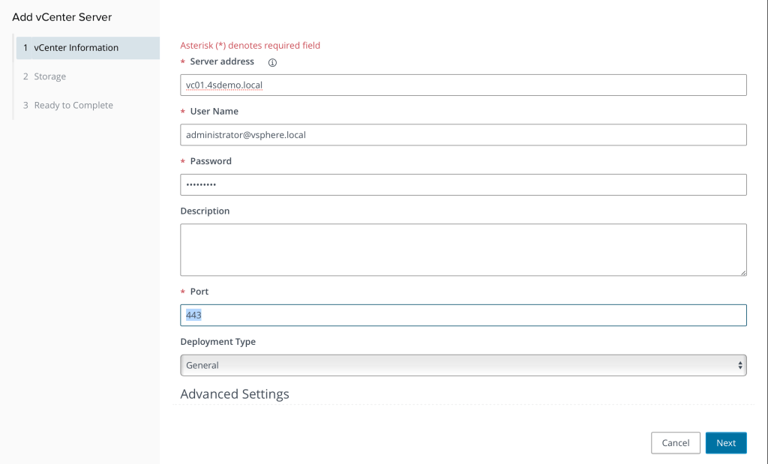This screenshot has width=768, height=464.
Task: Open the Deployment Type dropdown
Action: click(x=463, y=365)
